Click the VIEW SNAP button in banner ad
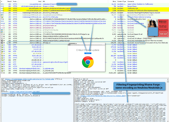This screenshot has width=169, height=122. coord(163,34)
